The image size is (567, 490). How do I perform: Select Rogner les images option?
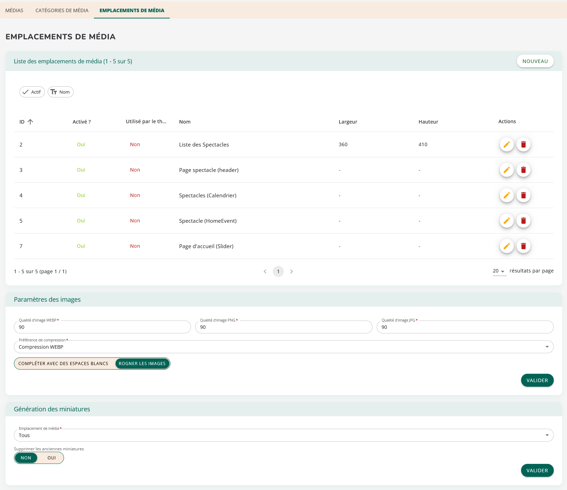pos(142,364)
